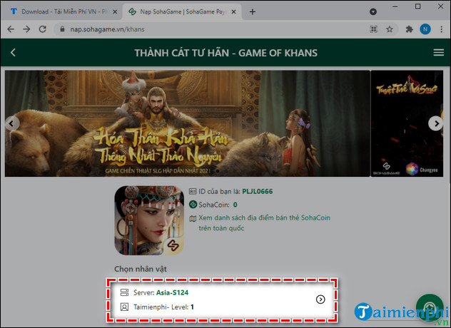This screenshot has width=451, height=328.
Task: Show previous banner slide
Action: point(11,123)
